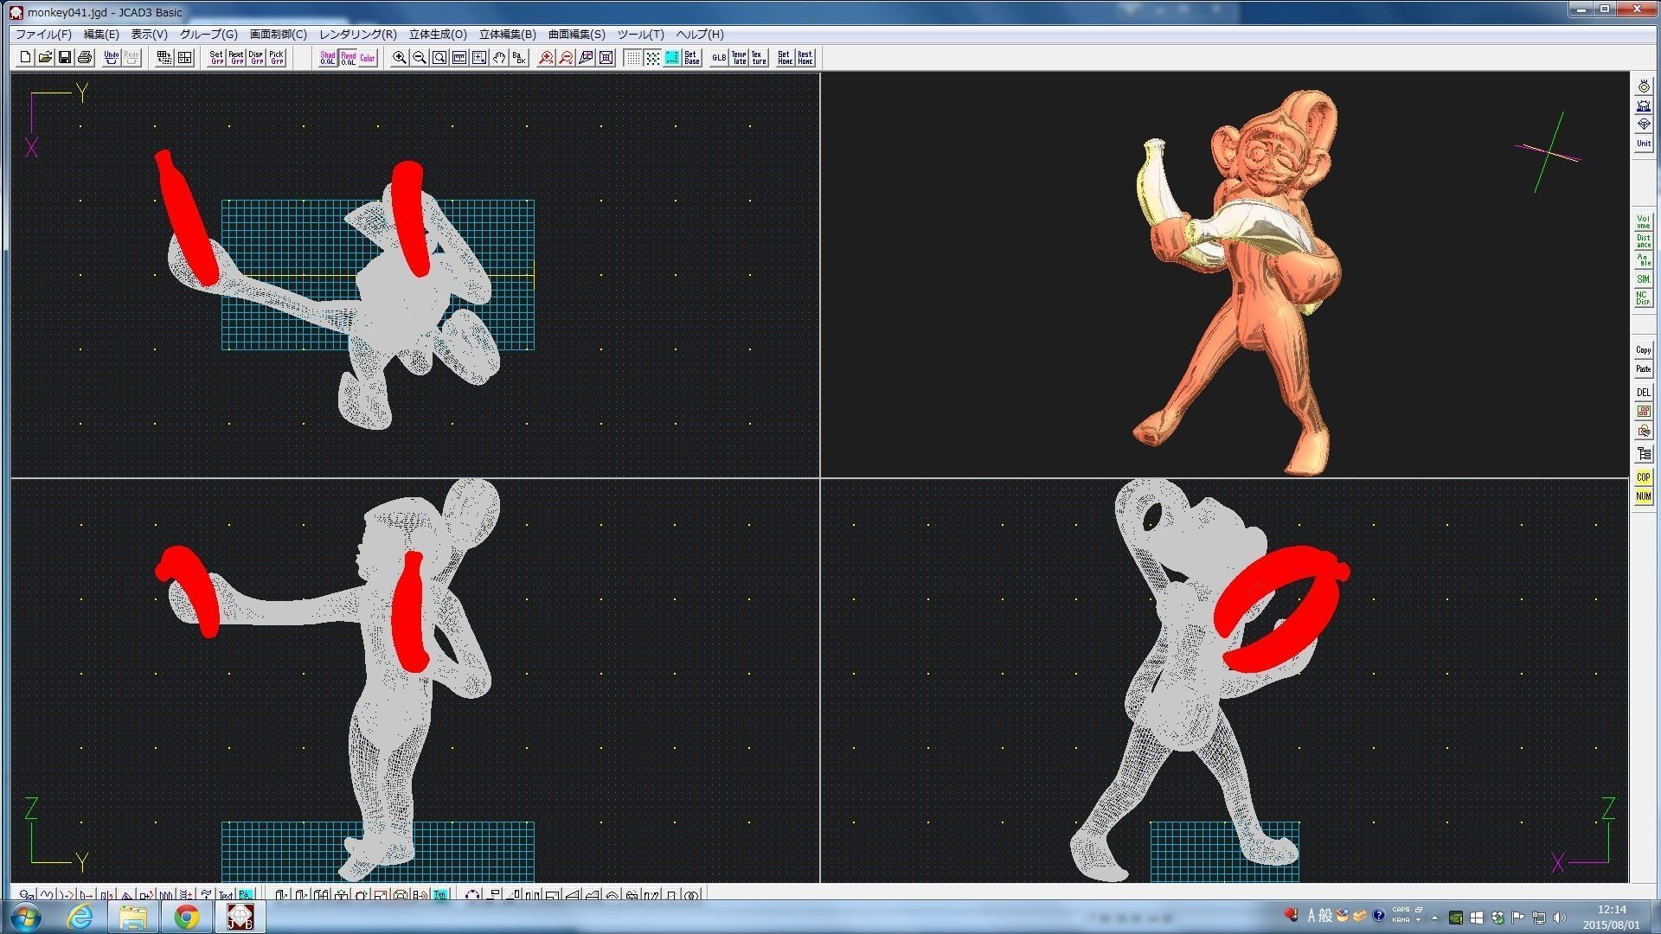Click the Texture toolbar button
Image resolution: width=1661 pixels, height=934 pixels.
(759, 57)
